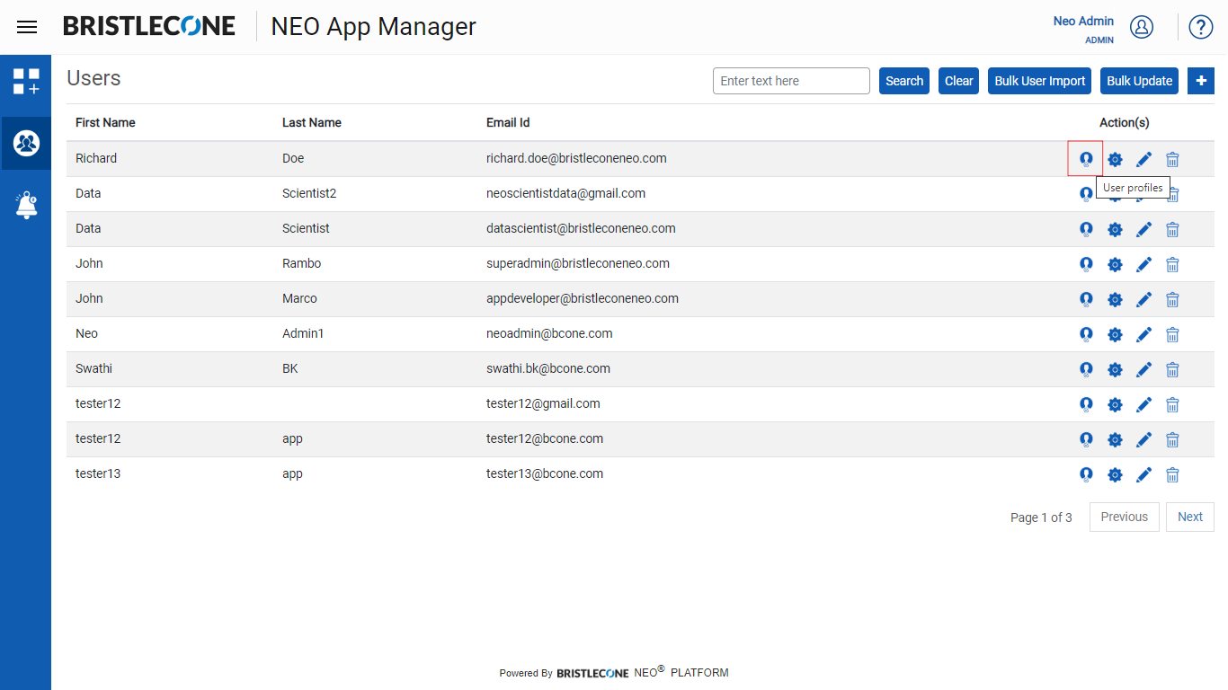Focus the 'Enter text here' search field
1228x690 pixels.
(x=791, y=81)
